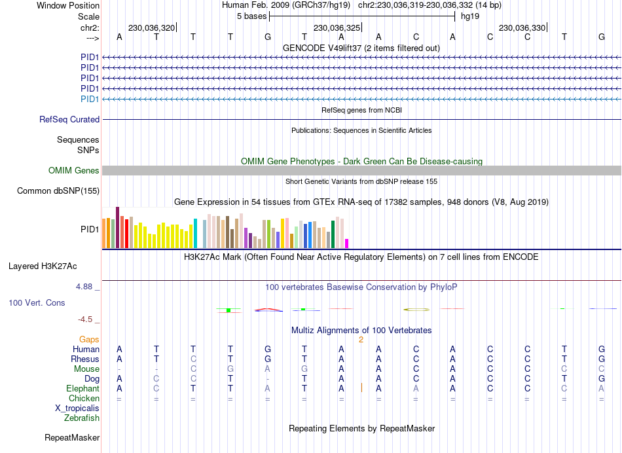This screenshot has height=453, width=622.
Task: Click the Window Position label
Action: pos(68,5)
